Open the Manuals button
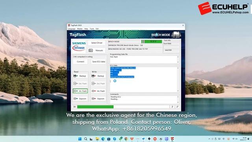Viewport: 252px width, 142px height. (97, 50)
